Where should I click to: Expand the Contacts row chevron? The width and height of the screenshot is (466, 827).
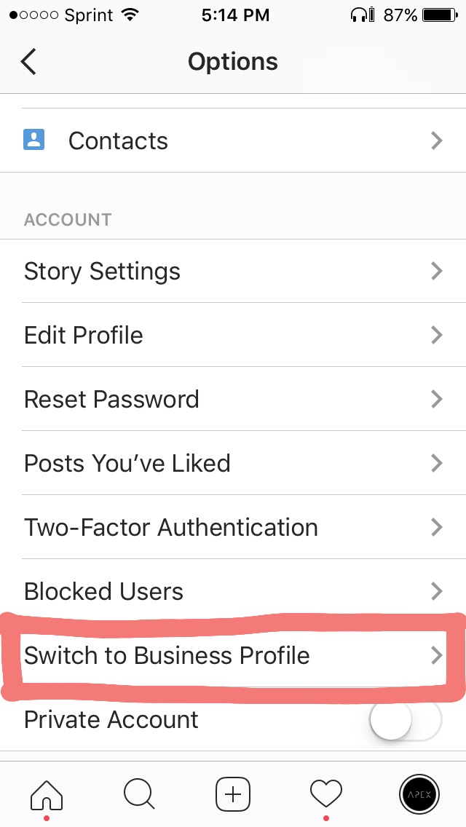click(x=436, y=141)
